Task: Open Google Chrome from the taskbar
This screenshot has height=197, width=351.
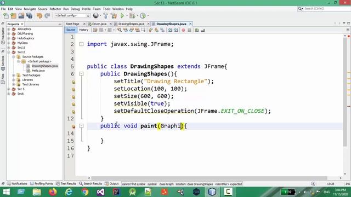Action: (85, 192)
